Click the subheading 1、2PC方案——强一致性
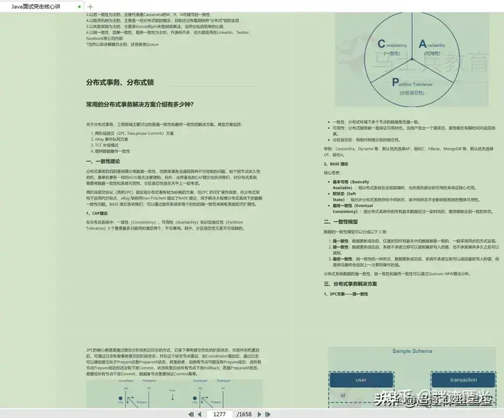504x418 pixels. pos(346,294)
